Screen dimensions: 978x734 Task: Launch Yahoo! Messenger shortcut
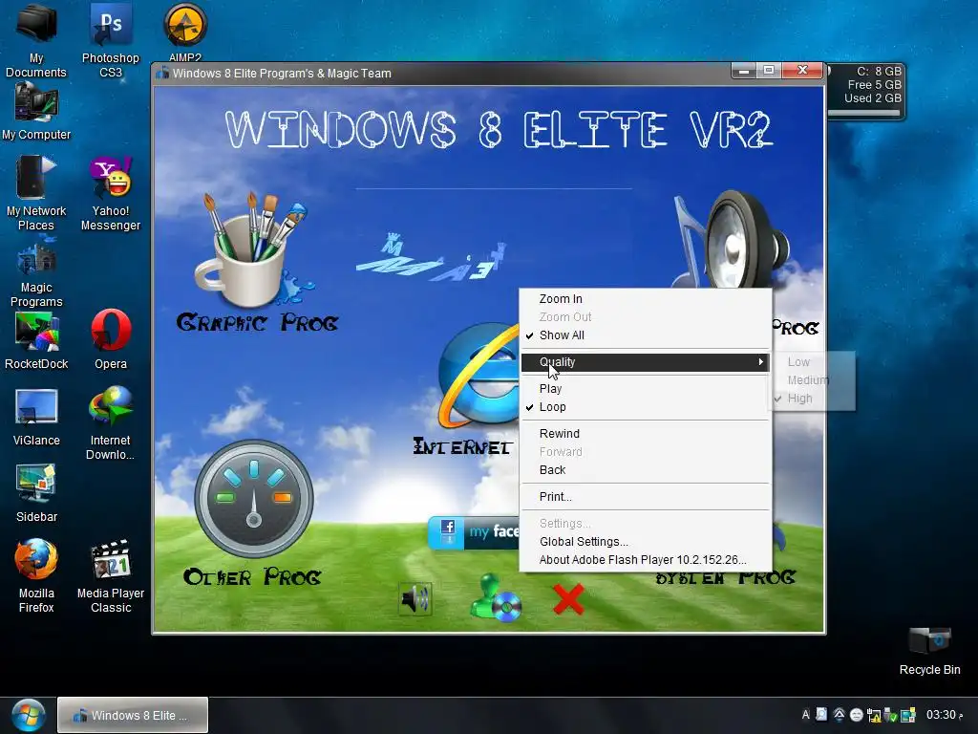coord(111,192)
